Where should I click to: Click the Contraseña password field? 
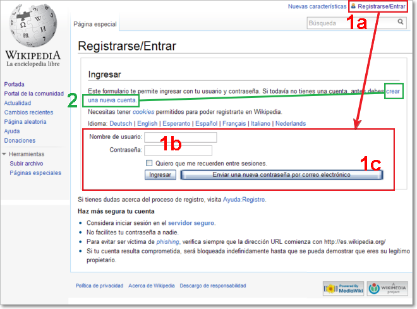pos(178,150)
